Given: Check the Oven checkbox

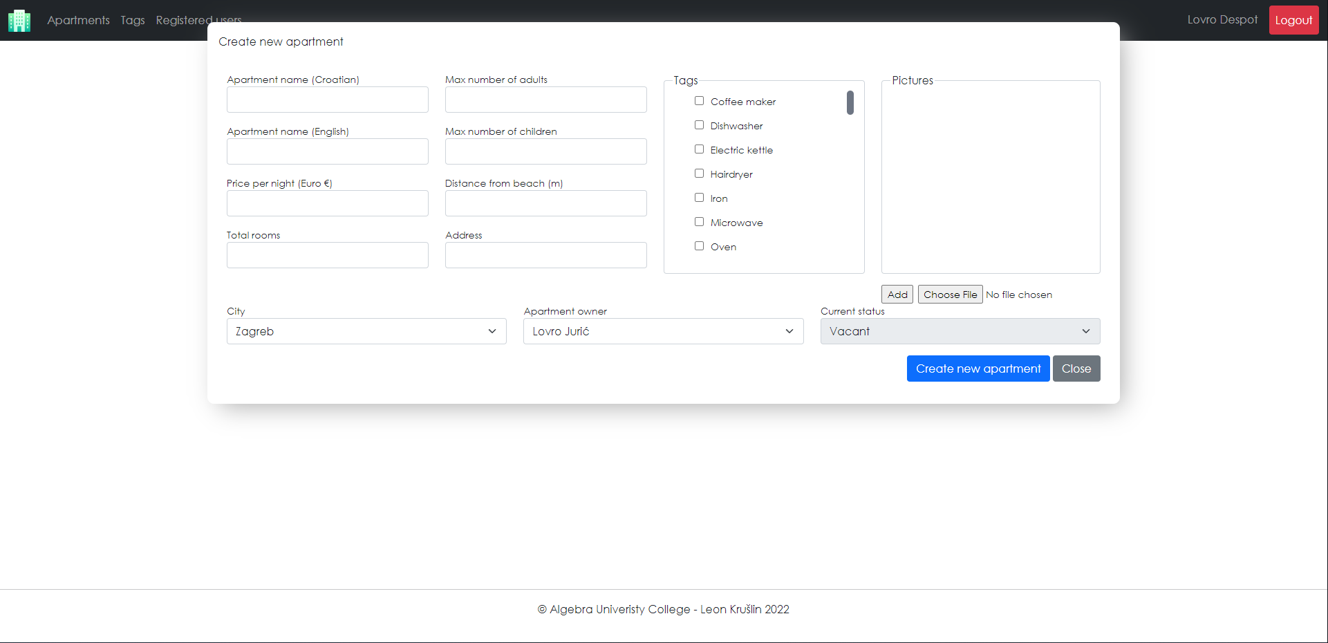Looking at the screenshot, I should click(x=699, y=245).
